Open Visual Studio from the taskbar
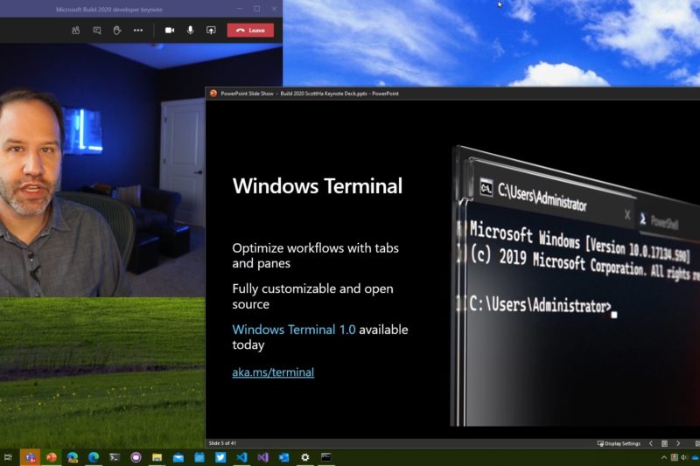The image size is (700, 466). point(262,457)
